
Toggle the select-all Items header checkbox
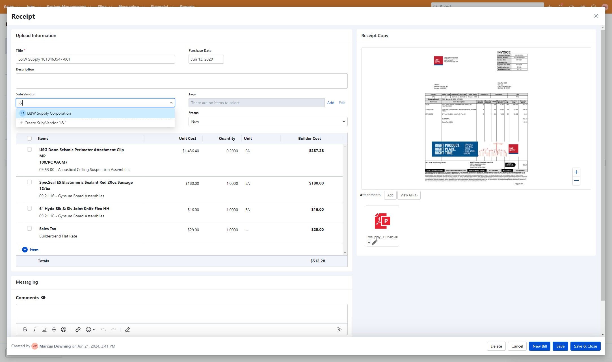pos(29,138)
